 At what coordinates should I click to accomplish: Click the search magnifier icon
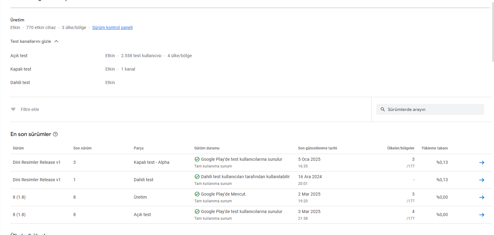(382, 109)
